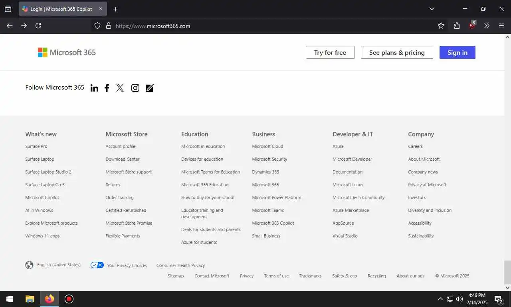Open Order tracking link
Screen dimensions: 511x307
[x=119, y=197]
